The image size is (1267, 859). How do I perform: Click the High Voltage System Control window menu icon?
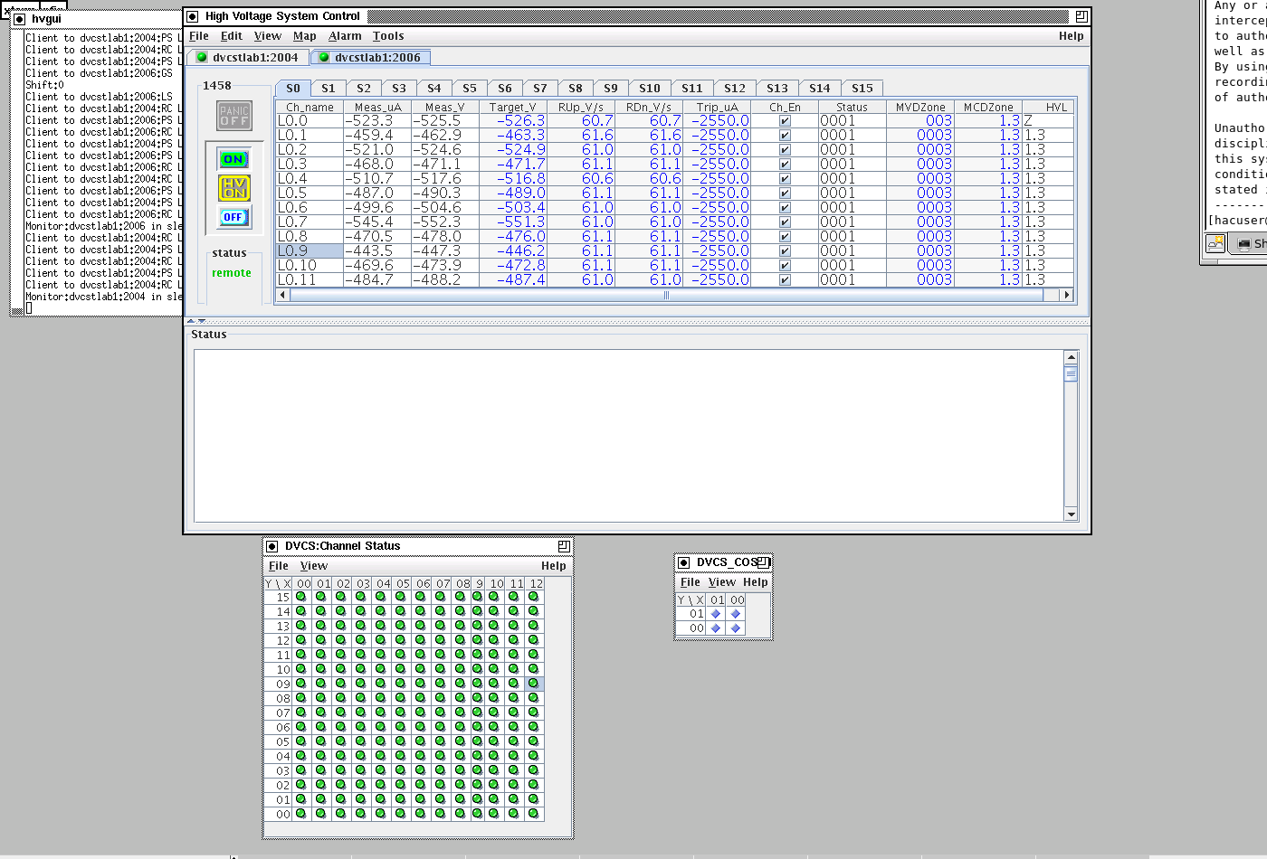tap(192, 16)
